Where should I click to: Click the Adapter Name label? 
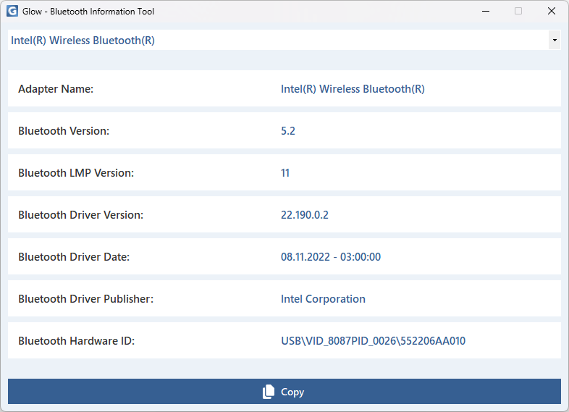(x=56, y=89)
